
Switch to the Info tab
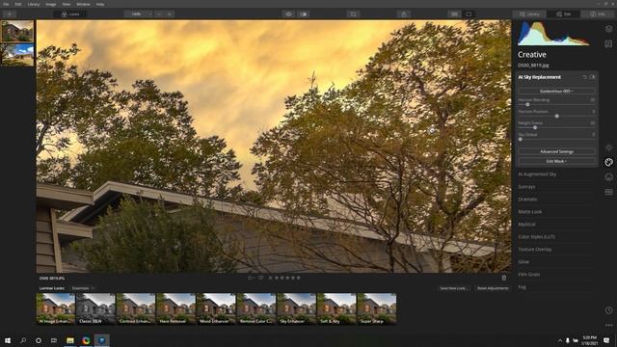(x=598, y=14)
